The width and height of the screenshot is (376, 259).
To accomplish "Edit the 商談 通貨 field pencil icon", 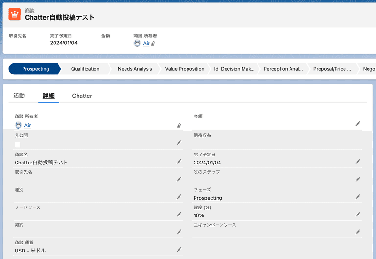I will (x=179, y=250).
